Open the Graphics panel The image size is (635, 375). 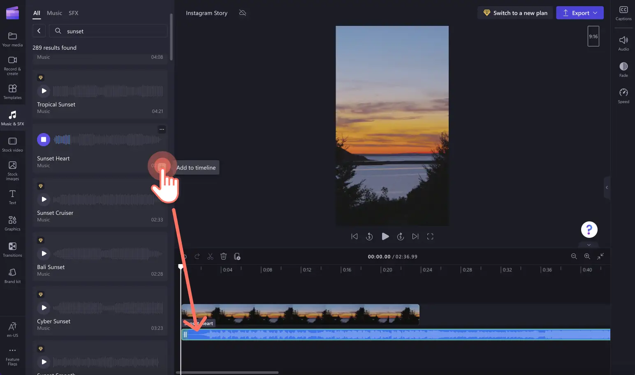pos(12,223)
